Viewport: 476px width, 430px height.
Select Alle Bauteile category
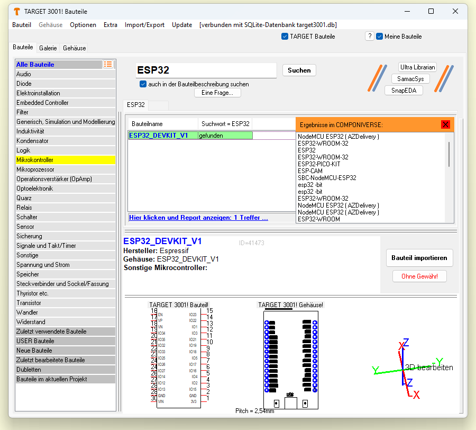(59, 65)
